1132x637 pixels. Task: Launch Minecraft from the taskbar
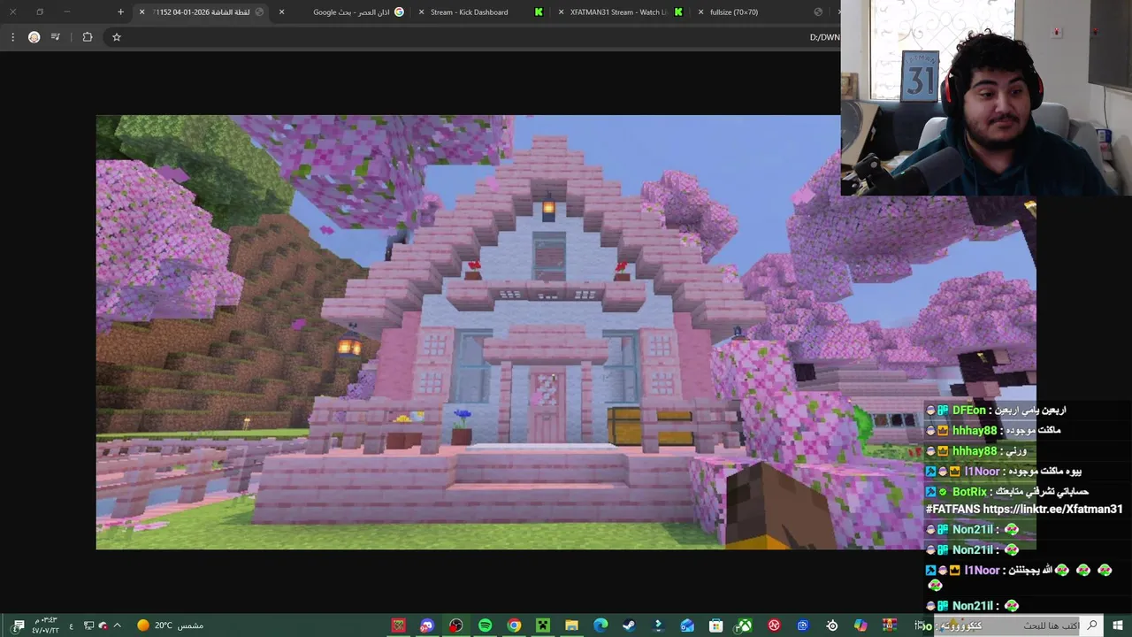point(542,625)
